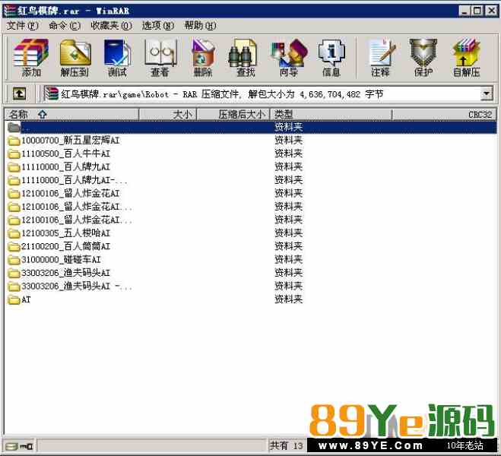Select folder 11110000_百人牌九AI
Screen dimensions: 501x456
251,166
